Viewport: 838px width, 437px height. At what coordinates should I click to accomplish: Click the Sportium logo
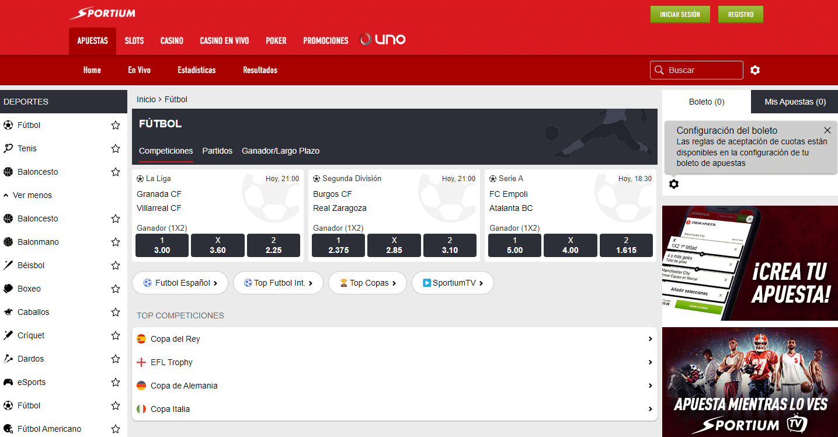tap(102, 13)
